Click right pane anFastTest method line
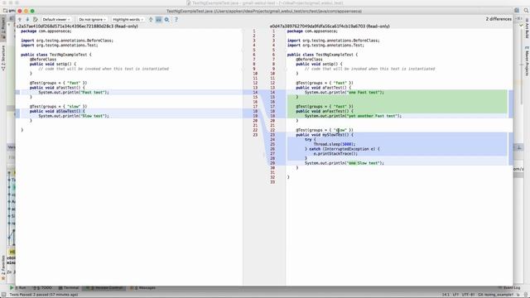Image resolution: width=530 pixels, height=298 pixels. tap(325, 111)
